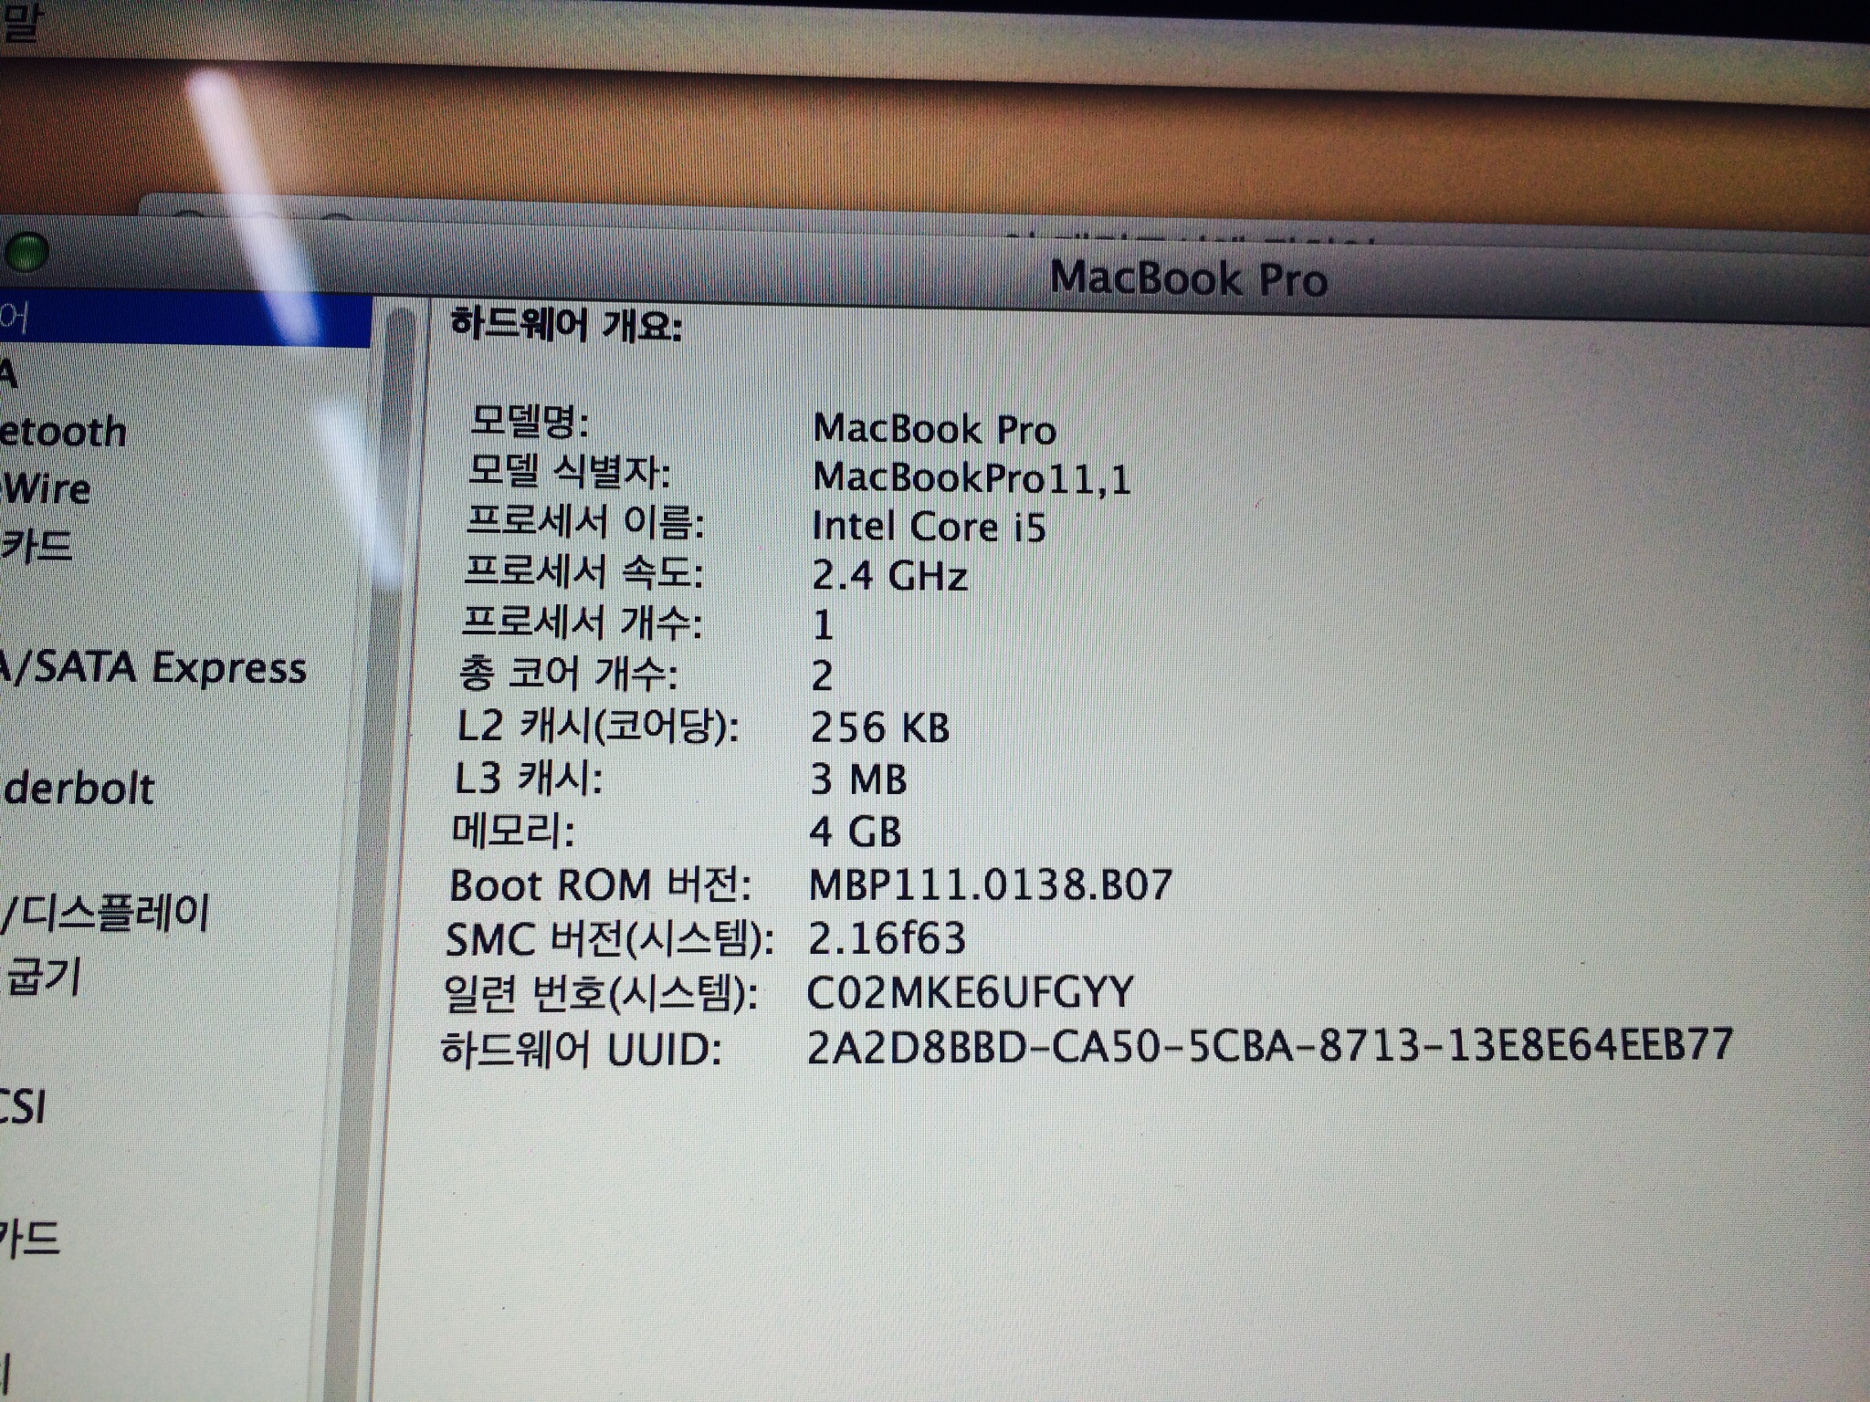
Task: Select Parallel SCSI in the sidebar
Action: point(22,1107)
